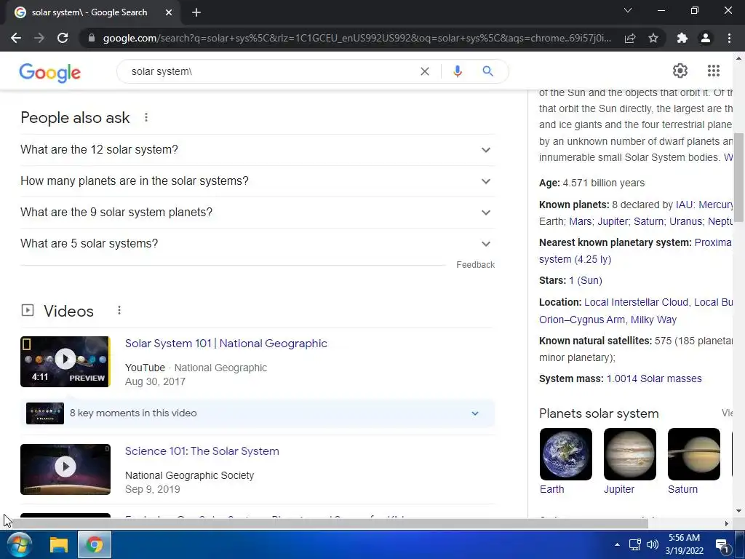
Task: Send Feedback on People also ask
Action: click(x=475, y=265)
